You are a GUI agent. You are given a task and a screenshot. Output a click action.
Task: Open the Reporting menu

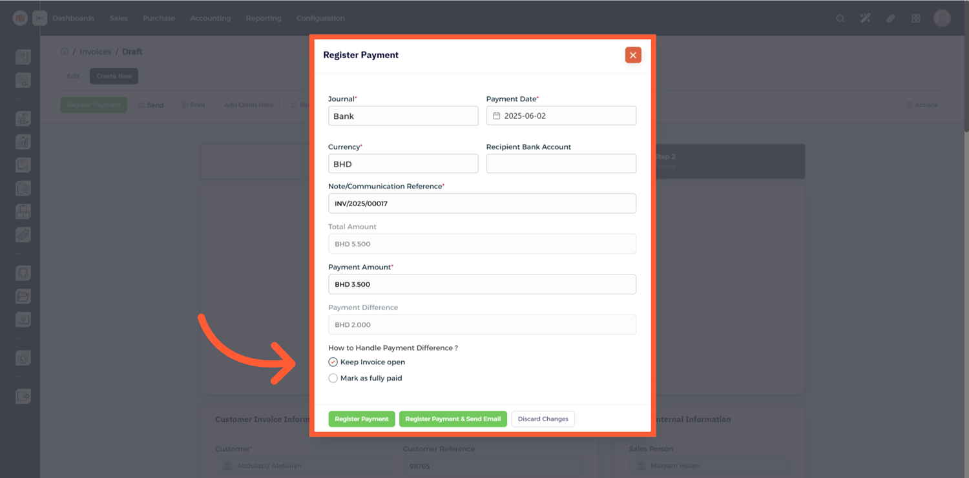(263, 18)
